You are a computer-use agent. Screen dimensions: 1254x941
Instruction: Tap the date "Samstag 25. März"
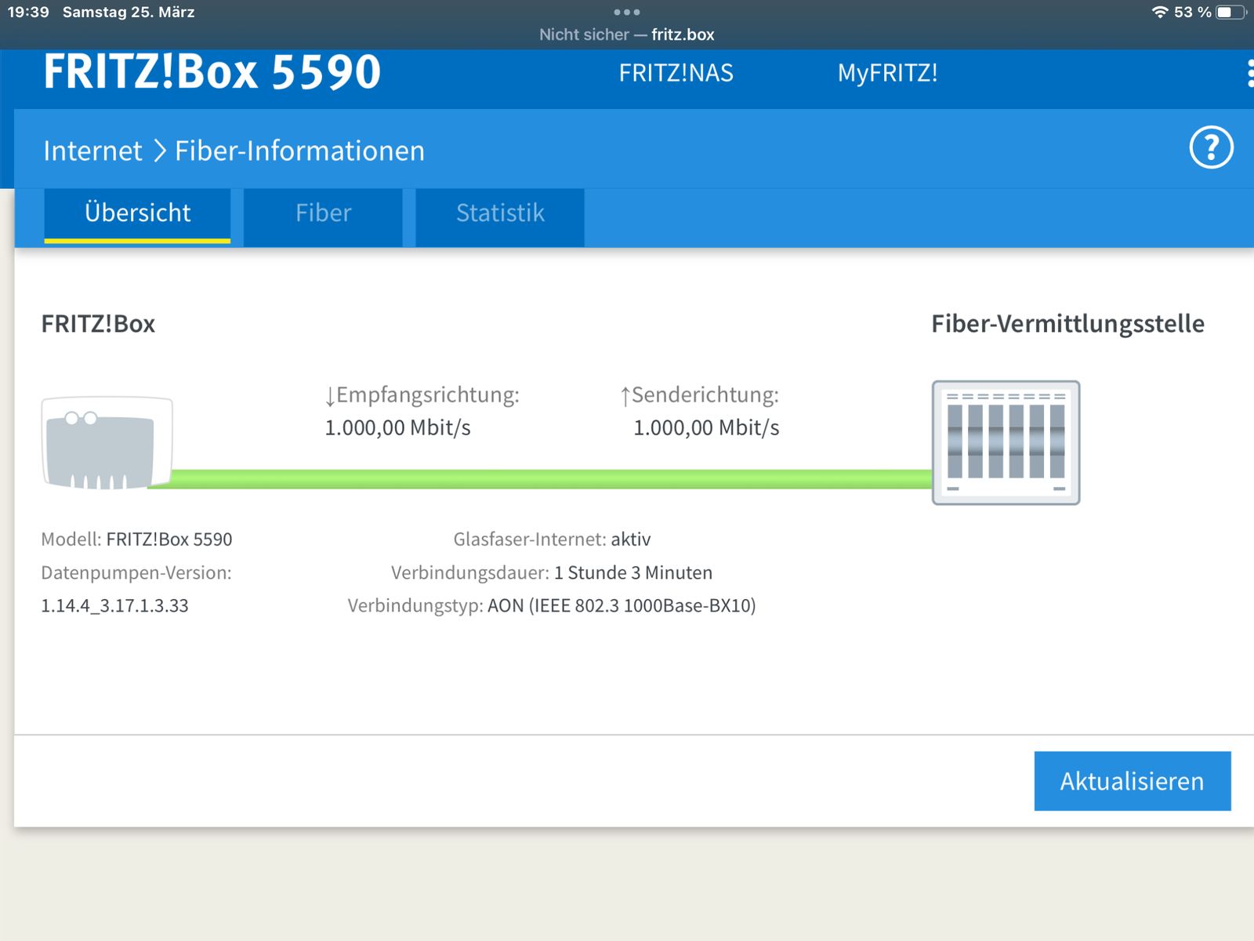[129, 12]
